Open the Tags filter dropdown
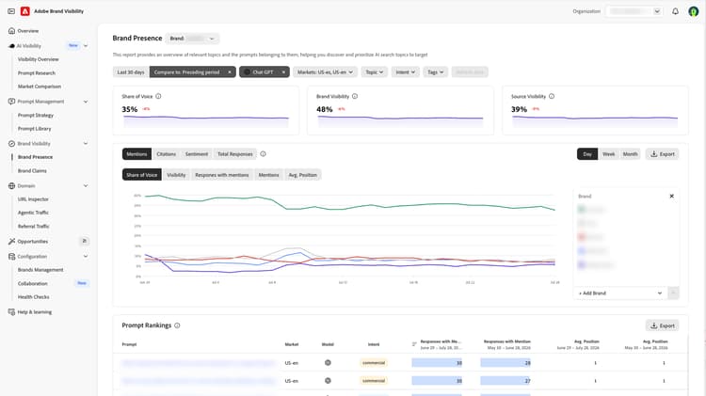 click(436, 72)
